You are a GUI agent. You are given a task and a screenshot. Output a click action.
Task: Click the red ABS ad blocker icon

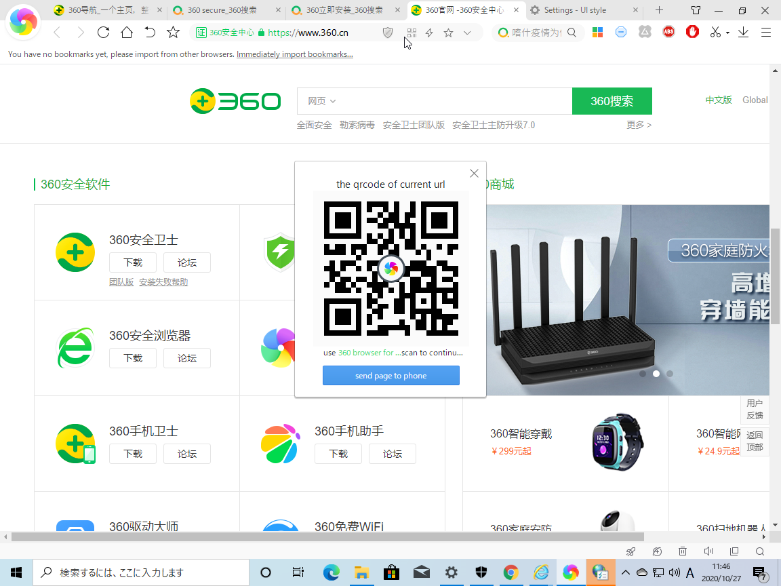coord(668,32)
